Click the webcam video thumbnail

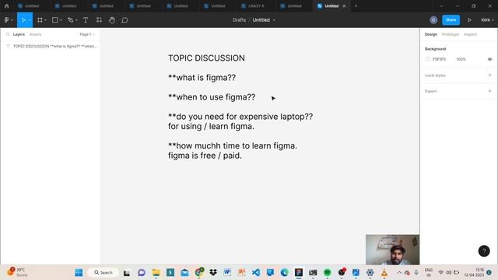coord(392,250)
